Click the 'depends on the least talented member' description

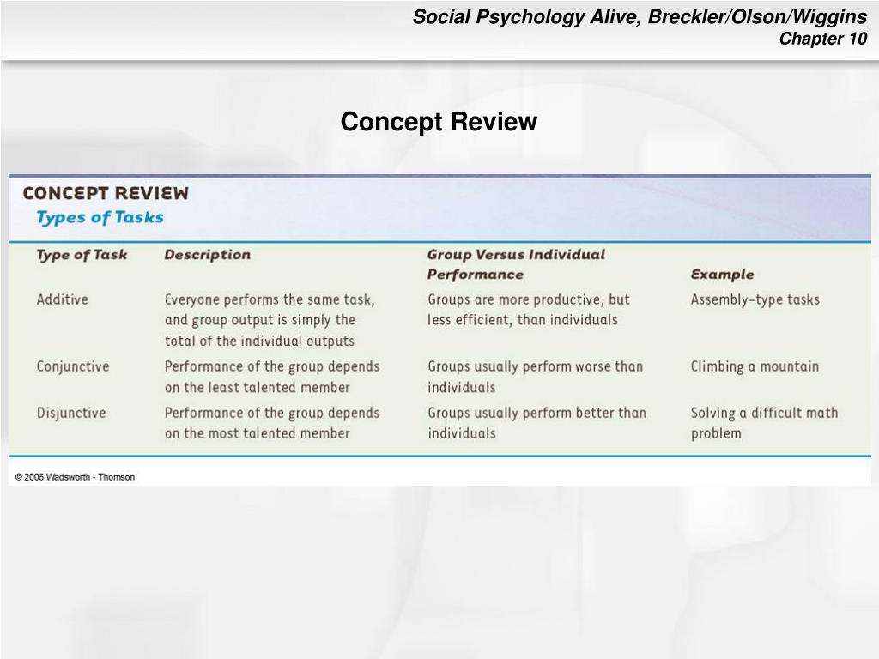click(272, 377)
